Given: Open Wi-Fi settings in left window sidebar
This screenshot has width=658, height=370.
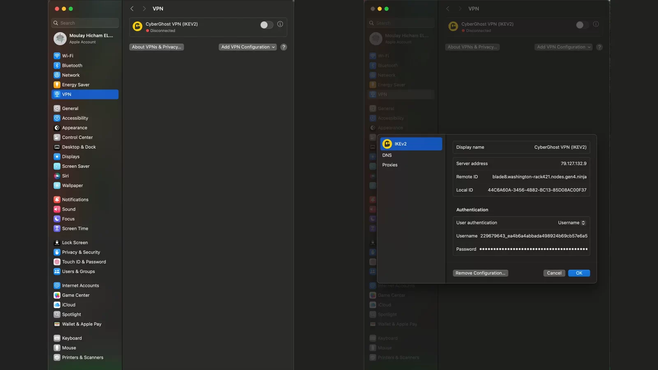Looking at the screenshot, I should [85, 56].
